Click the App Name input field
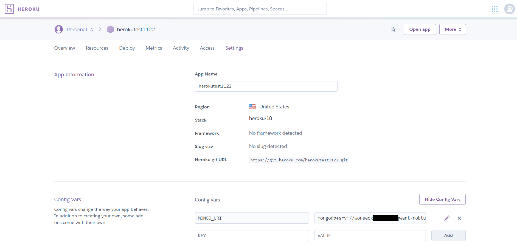 266,86
